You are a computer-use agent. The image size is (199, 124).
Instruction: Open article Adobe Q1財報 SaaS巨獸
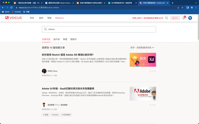pyautogui.click(x=68, y=88)
